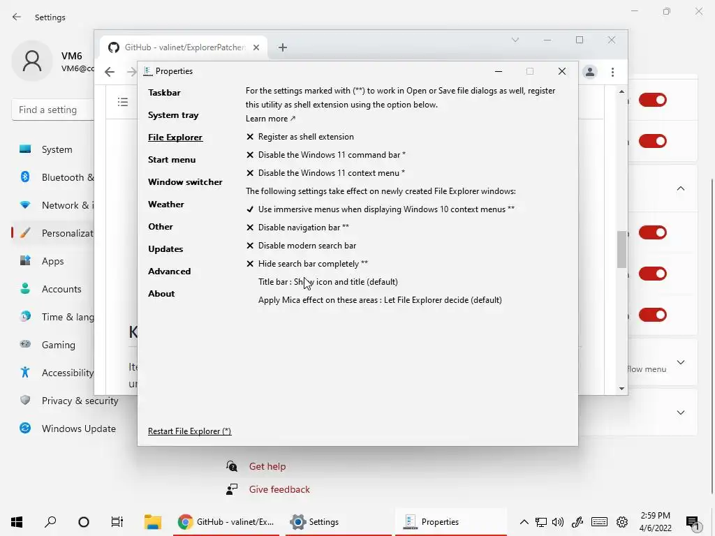This screenshot has height=536, width=715.
Task: Open taskbar Search magnifier
Action: (50, 521)
